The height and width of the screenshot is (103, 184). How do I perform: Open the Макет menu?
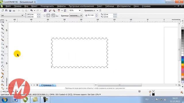pyautogui.click(x=34, y=6)
